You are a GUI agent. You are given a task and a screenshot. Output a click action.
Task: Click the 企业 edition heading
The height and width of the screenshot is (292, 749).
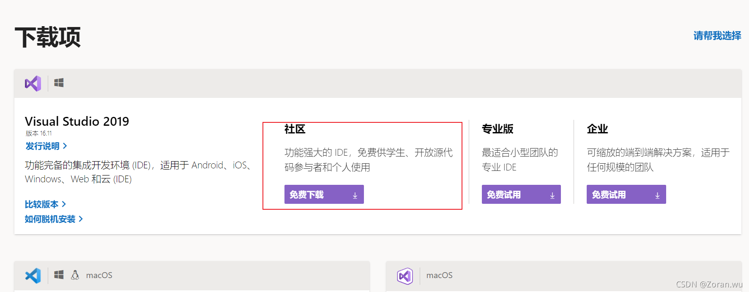597,129
